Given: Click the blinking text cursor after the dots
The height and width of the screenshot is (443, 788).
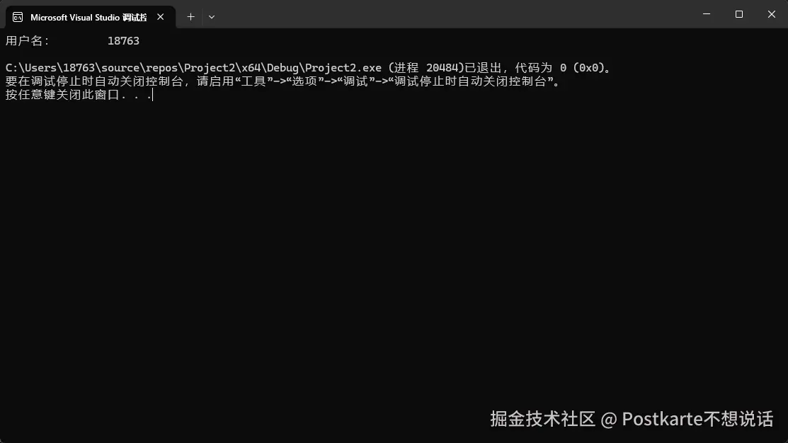Looking at the screenshot, I should pos(152,94).
